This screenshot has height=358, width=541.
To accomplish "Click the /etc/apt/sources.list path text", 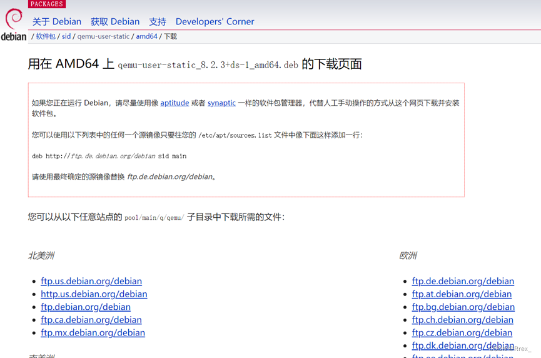I will 235,135.
